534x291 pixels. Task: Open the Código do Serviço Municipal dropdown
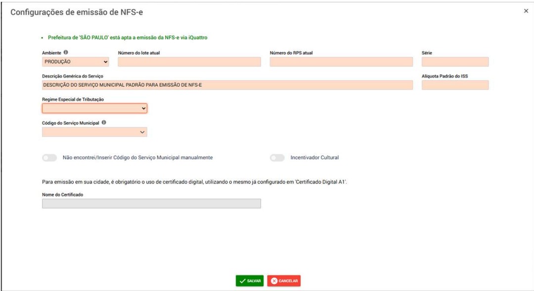pyautogui.click(x=94, y=132)
